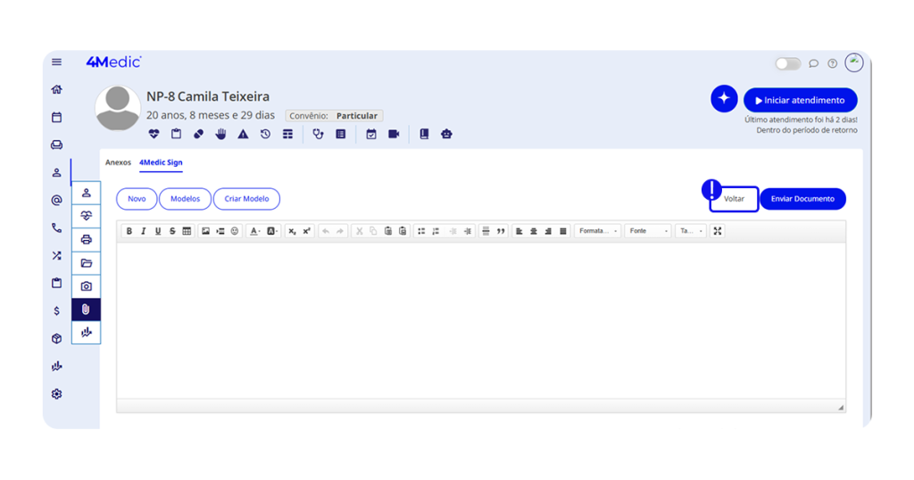Open the Fonte dropdown
Viewport: 914px width, 480px height.
648,231
